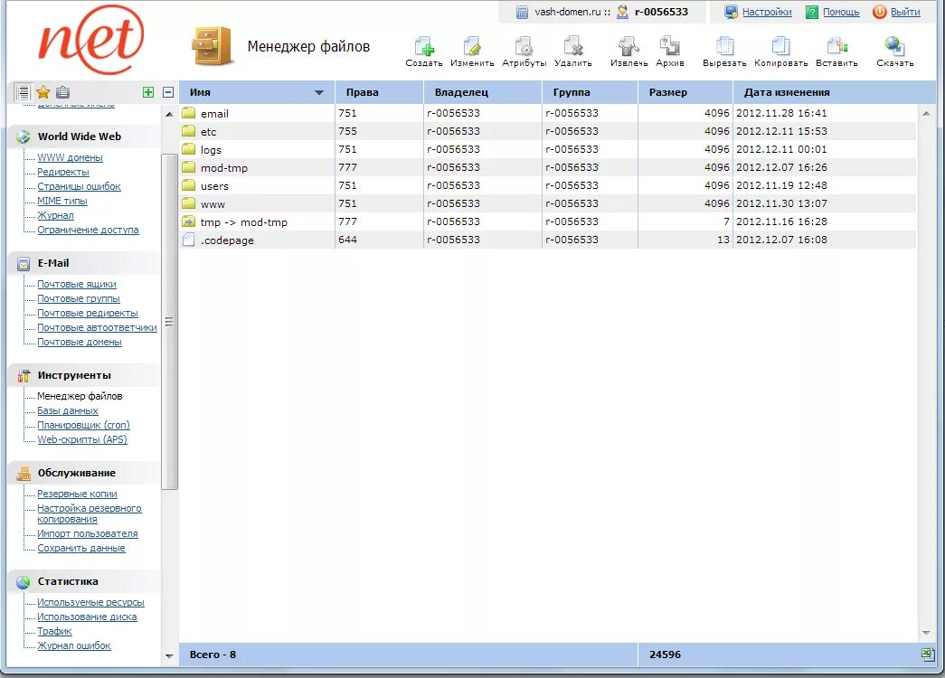Click the Удалить (delete) toolbar icon
The width and height of the screenshot is (945, 678).
[572, 46]
